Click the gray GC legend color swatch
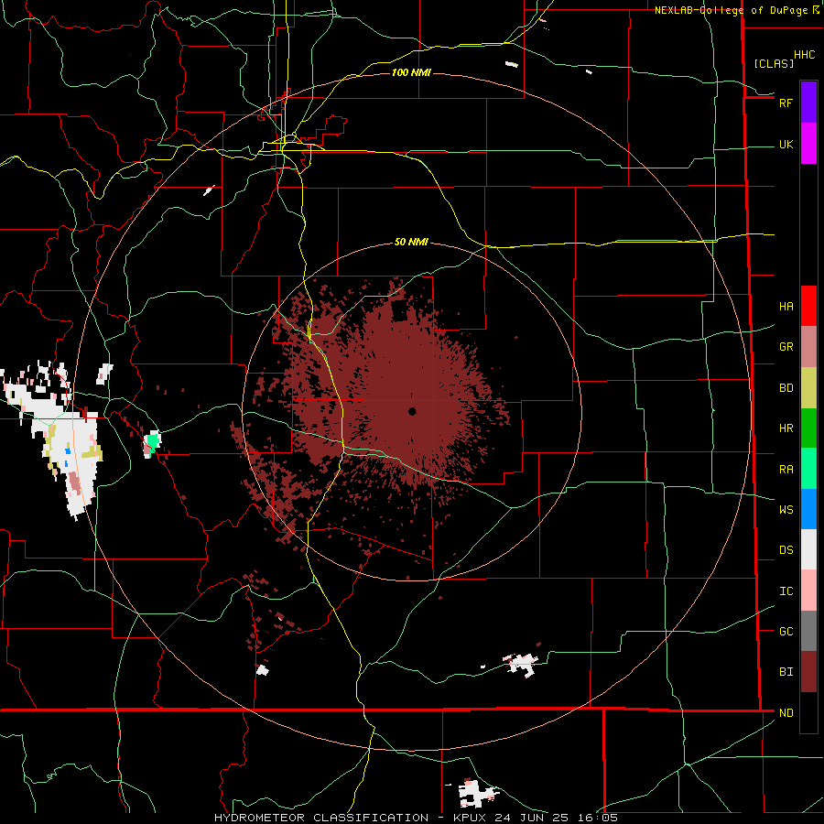The height and width of the screenshot is (824, 824). (x=808, y=631)
